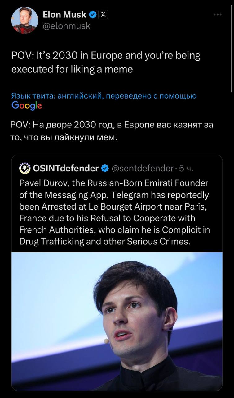
Task: Click the Russian translated tweet text
Action: 112,131
